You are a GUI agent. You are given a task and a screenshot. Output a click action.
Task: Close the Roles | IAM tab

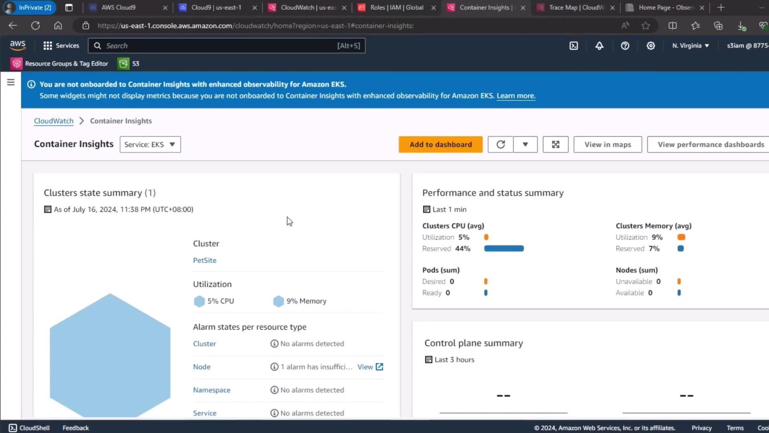click(x=433, y=8)
